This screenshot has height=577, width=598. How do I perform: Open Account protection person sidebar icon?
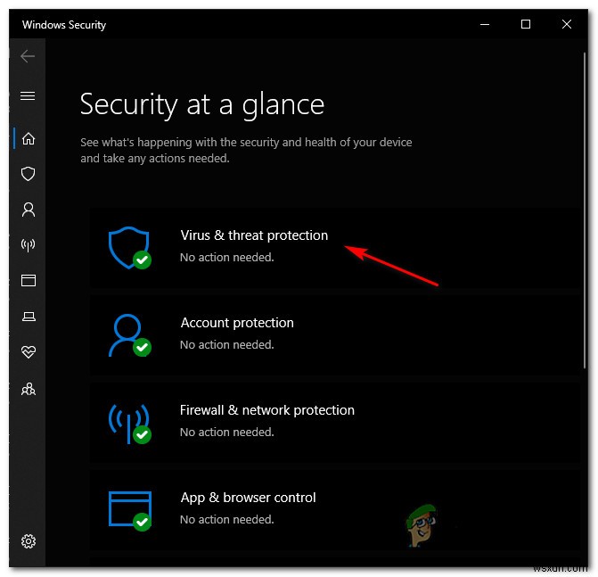[x=29, y=210]
